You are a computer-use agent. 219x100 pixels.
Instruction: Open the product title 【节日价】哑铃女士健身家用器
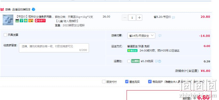point(35,17)
